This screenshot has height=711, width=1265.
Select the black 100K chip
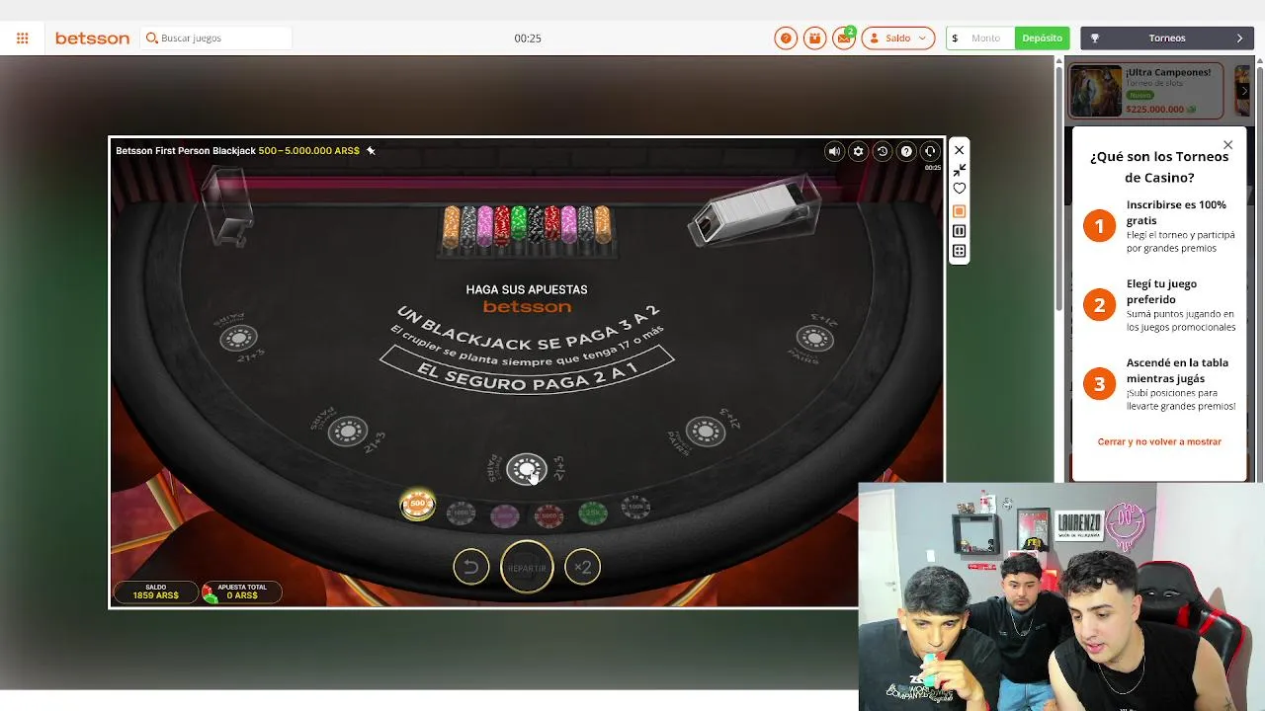[635, 508]
